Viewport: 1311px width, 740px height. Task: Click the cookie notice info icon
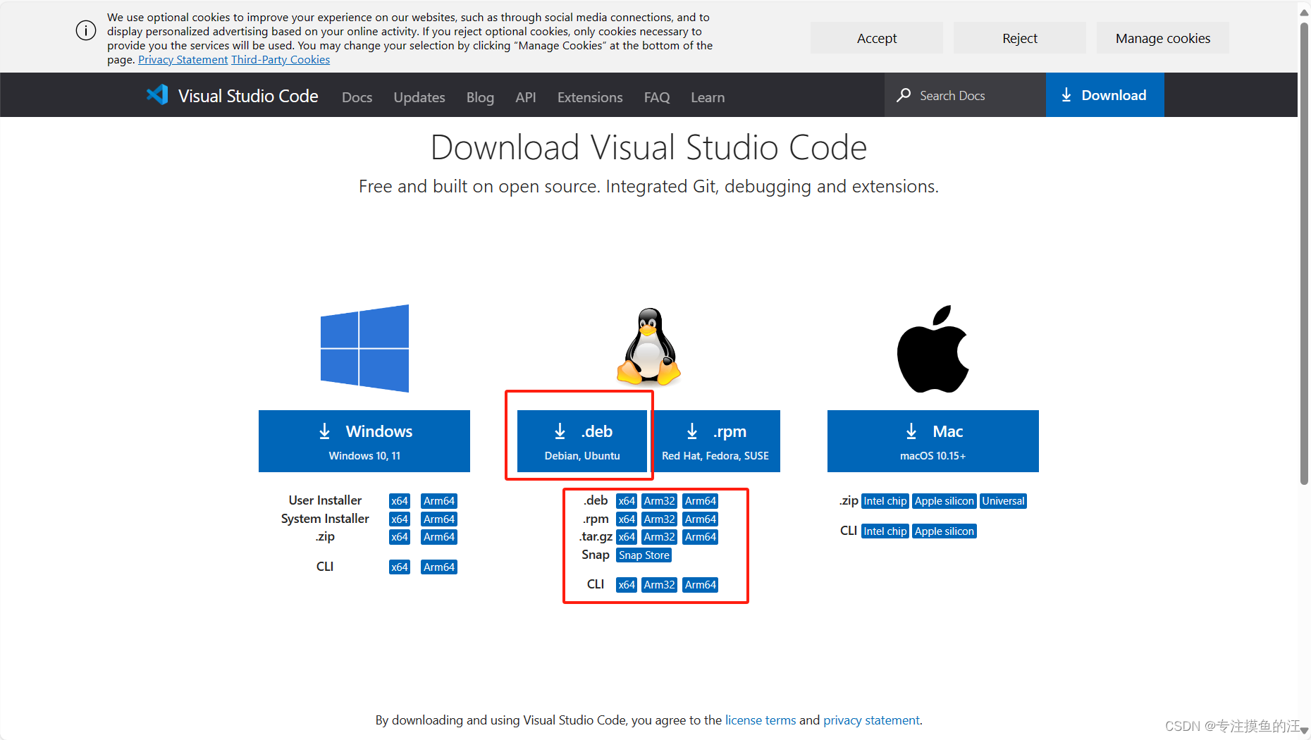86,31
